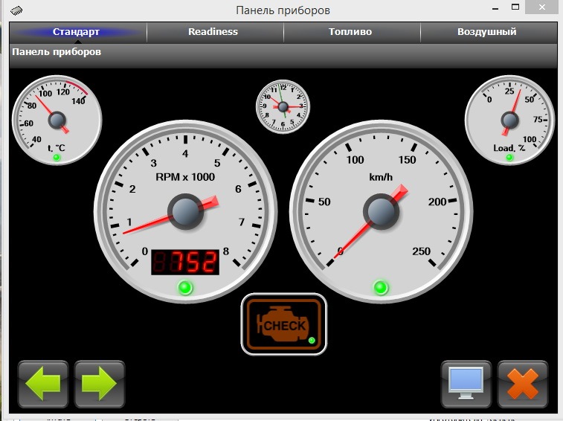The height and width of the screenshot is (421, 563).
Task: Click the chip icon in the title bar
Action: [x=17, y=10]
